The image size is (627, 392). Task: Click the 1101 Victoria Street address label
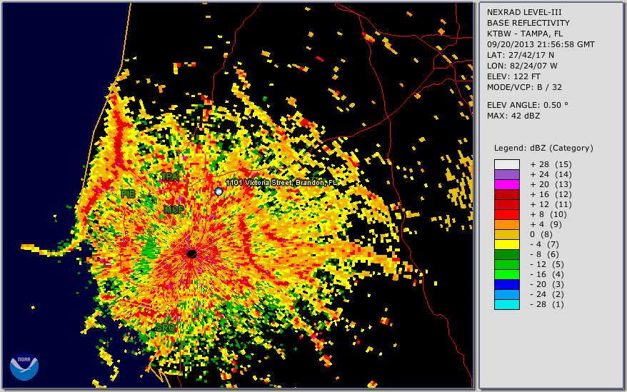(281, 183)
